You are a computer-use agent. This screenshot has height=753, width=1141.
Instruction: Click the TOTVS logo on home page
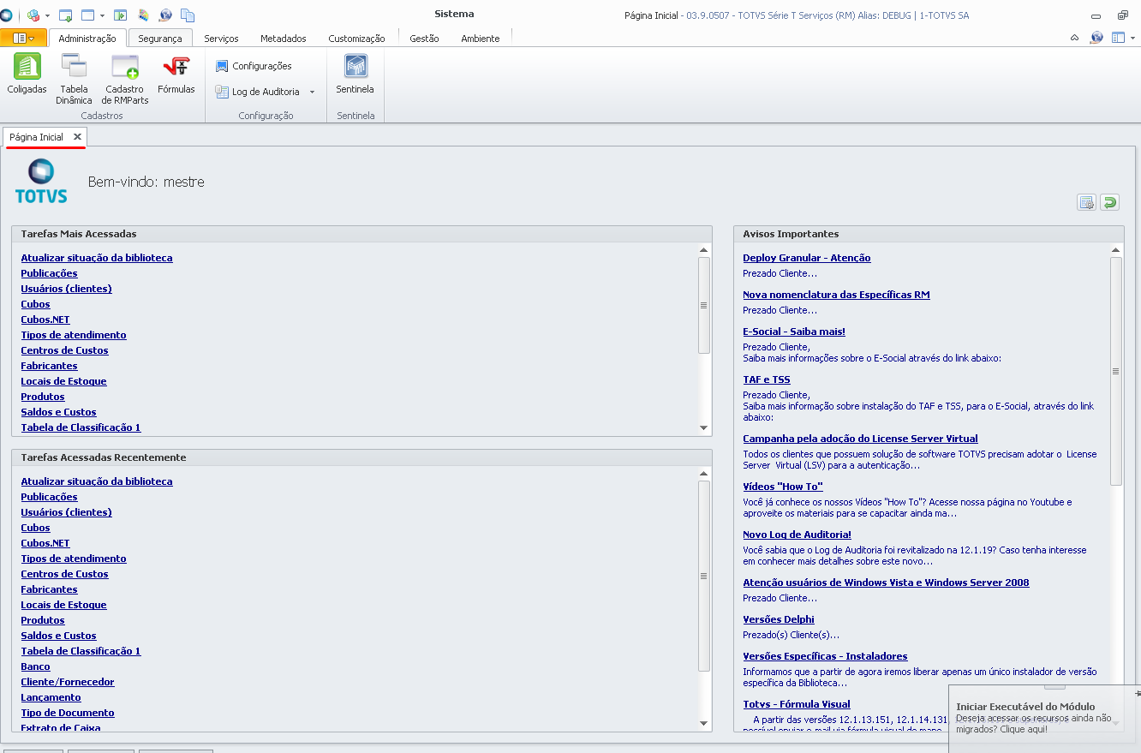point(41,181)
